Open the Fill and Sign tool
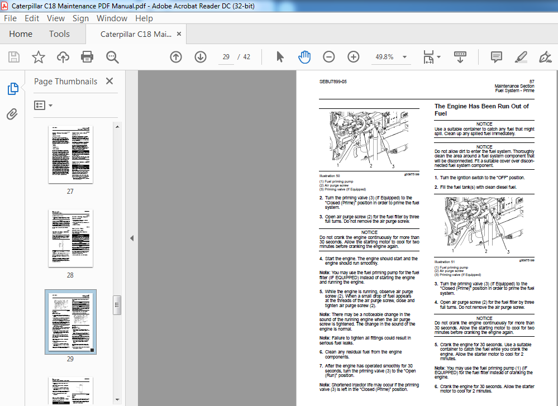Image resolution: width=558 pixels, height=406 pixels. tap(545, 57)
